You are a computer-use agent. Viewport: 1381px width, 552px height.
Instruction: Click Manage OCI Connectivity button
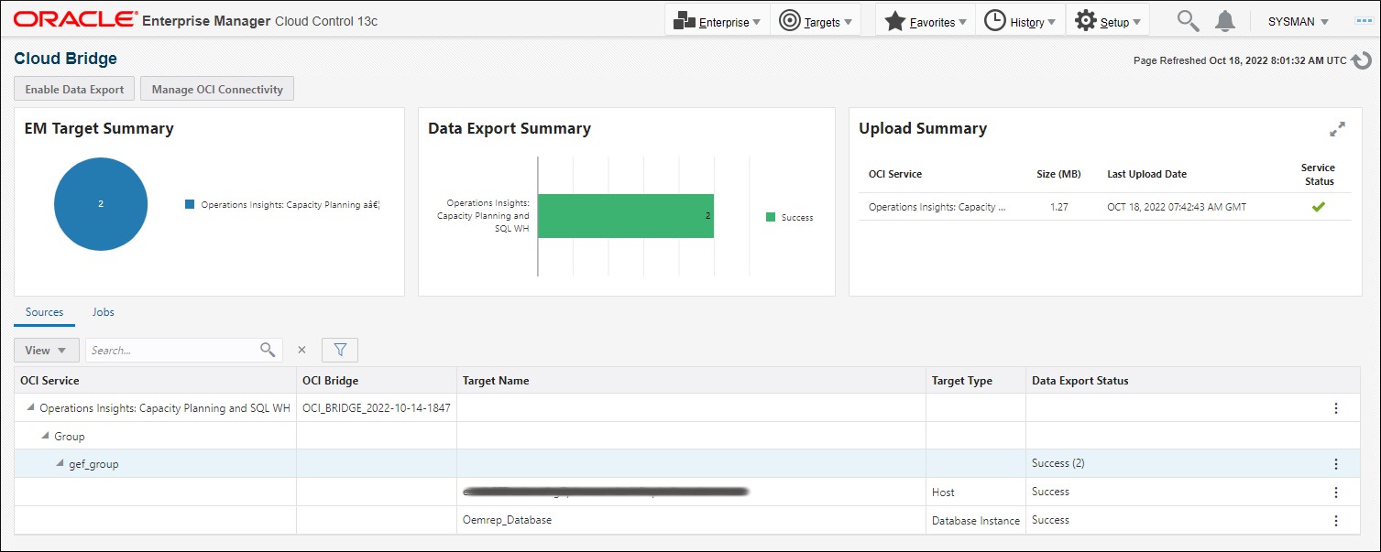[217, 89]
